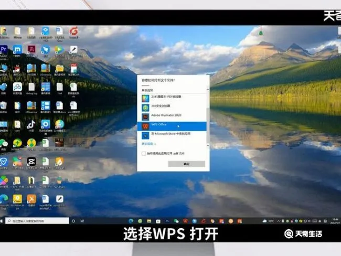Select the blue bird Xunlei desktop icon
341x256 pixels.
46,50
